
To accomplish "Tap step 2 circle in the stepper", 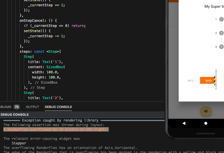I will (x=221, y=33).
